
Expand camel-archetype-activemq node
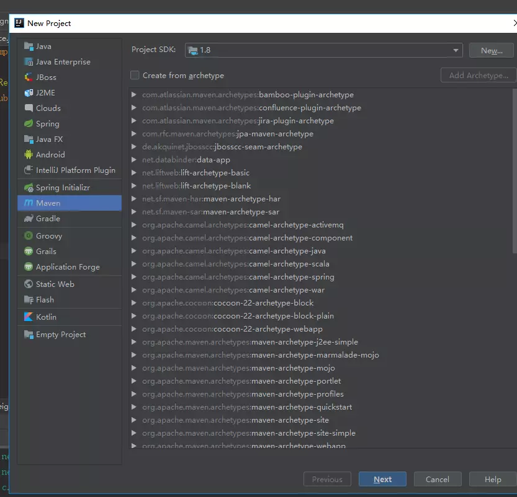(134, 225)
